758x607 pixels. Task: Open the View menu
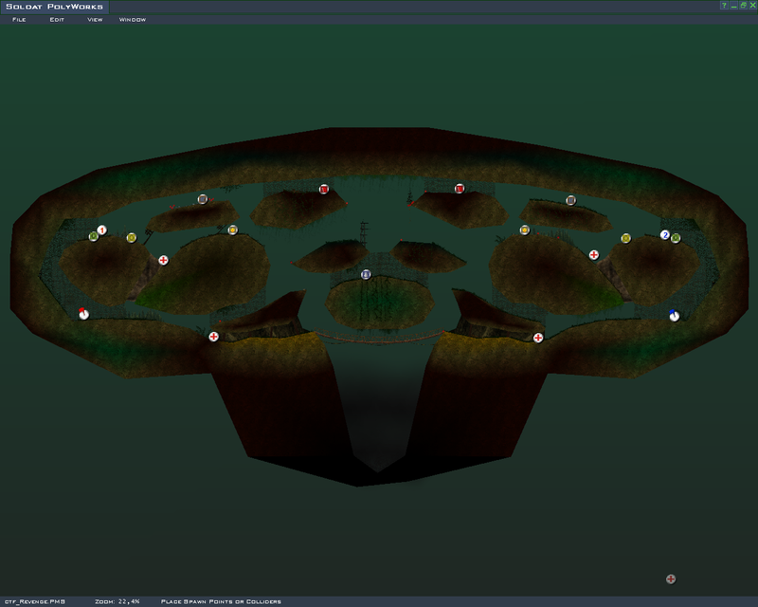click(x=95, y=19)
